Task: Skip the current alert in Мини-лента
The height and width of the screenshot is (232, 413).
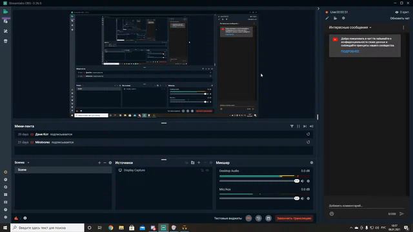Action: pyautogui.click(x=305, y=126)
